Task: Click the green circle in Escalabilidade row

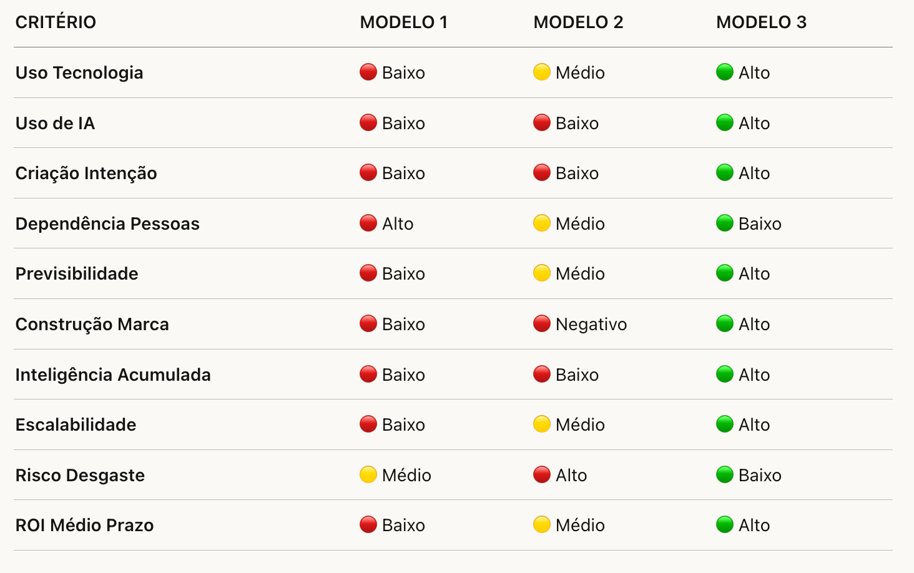Action: coord(725,424)
